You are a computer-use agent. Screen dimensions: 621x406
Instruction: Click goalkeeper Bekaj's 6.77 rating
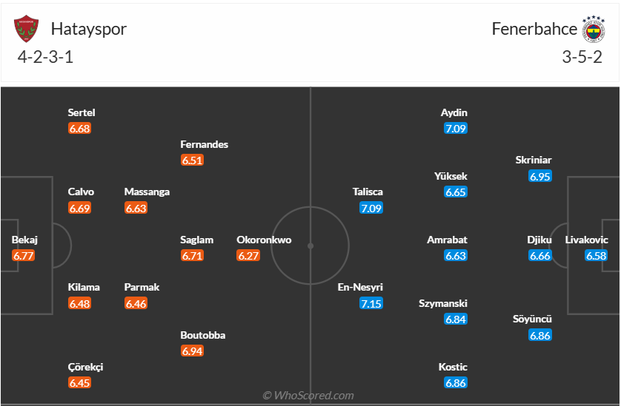(x=23, y=256)
